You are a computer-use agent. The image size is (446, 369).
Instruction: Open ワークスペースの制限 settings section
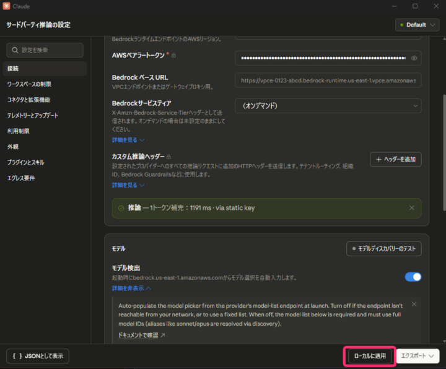tap(45, 84)
